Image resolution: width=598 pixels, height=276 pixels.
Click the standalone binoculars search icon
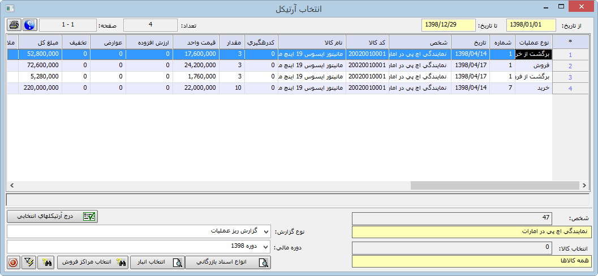[x=46, y=262]
